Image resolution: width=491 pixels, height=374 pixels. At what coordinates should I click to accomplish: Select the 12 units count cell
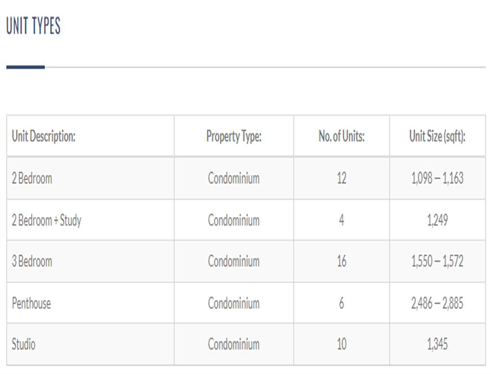tap(342, 178)
